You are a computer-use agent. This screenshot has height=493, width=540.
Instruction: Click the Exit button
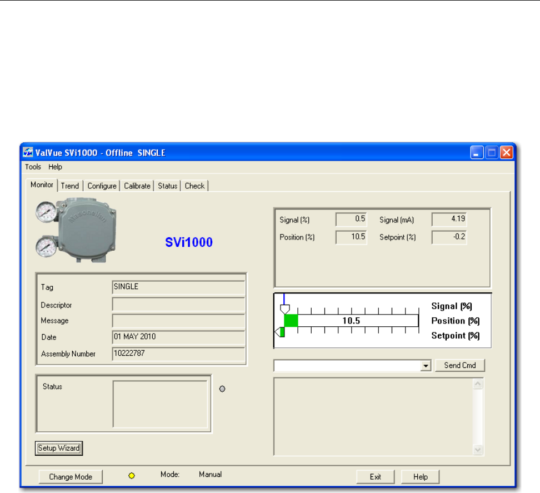tap(376, 477)
